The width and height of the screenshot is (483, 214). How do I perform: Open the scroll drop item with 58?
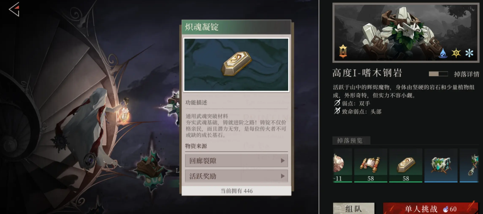point(370,166)
